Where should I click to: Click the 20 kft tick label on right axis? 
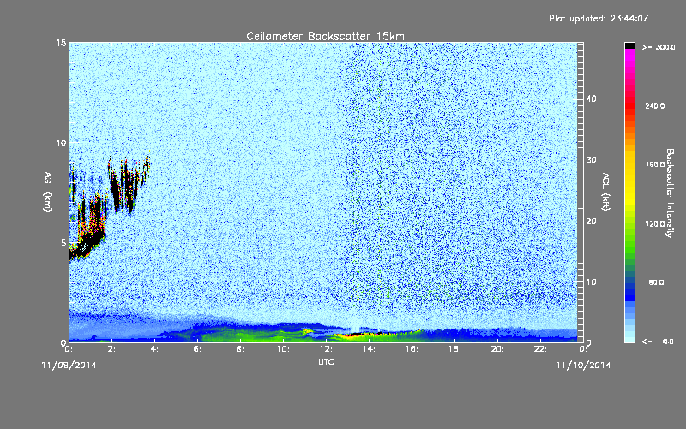(x=591, y=221)
